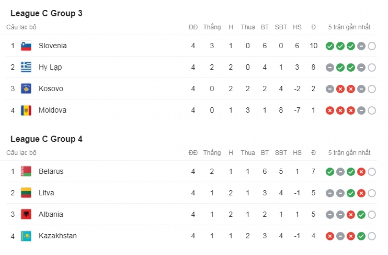
Task: Click the Belarus flag icon
Action: pos(26,172)
